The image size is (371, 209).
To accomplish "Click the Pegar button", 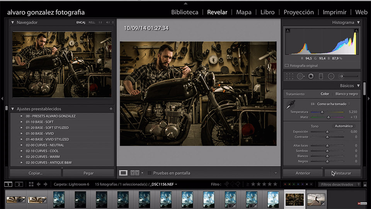I will click(88, 173).
